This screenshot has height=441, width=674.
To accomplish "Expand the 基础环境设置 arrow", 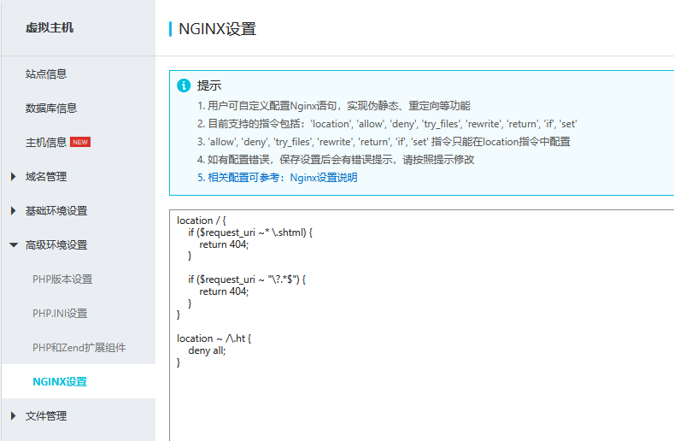I will pyautogui.click(x=13, y=211).
